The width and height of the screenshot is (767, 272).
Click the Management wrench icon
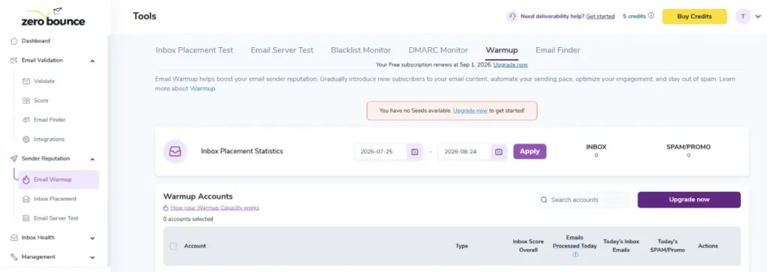coord(13,257)
